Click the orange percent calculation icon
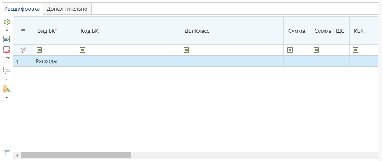382x161 pixels. click(6, 88)
